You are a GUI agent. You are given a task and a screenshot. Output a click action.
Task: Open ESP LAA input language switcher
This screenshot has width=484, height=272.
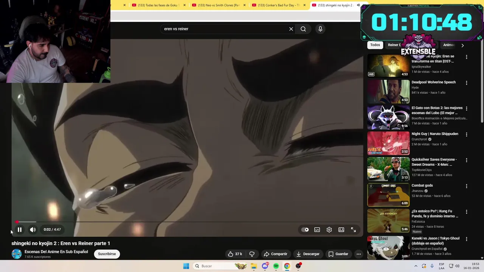click(442, 266)
